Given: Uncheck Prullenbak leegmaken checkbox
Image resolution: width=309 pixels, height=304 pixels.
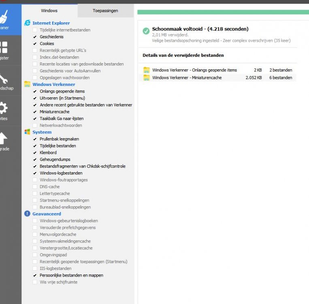Looking at the screenshot, I should point(35,139).
